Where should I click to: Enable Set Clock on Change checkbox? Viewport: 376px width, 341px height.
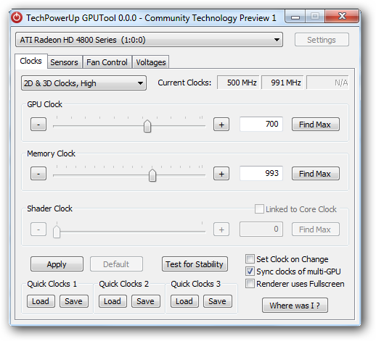[x=250, y=259]
